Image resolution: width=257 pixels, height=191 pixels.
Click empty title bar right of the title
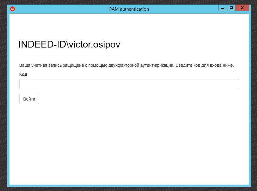point(183,9)
